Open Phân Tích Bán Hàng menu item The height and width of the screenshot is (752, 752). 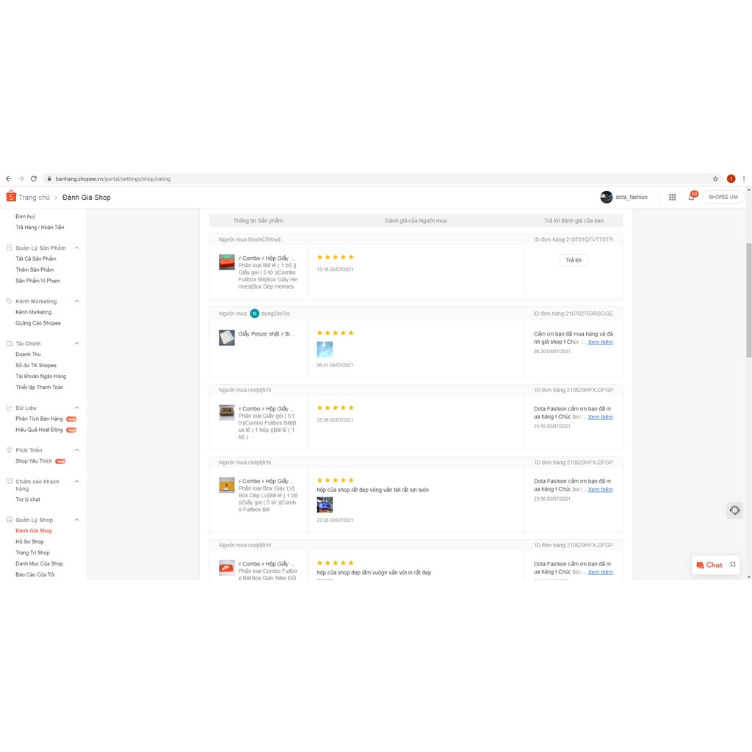[40, 419]
